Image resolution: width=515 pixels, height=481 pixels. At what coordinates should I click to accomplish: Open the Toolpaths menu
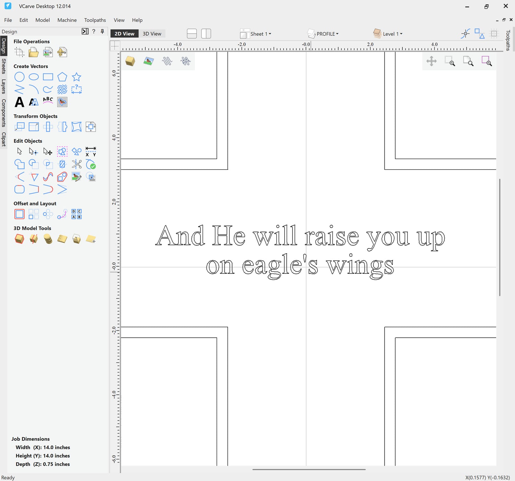pyautogui.click(x=95, y=20)
